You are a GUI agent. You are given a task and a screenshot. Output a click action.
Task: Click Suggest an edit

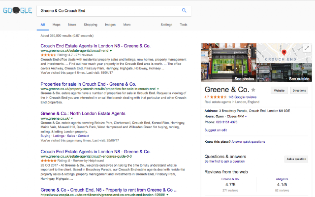216,130
